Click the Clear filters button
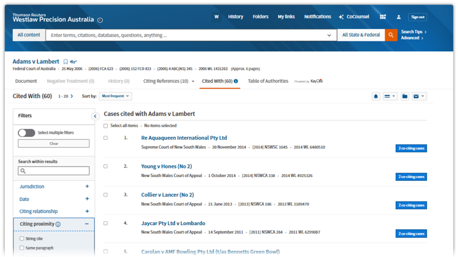This screenshot has width=458, height=257. [54, 143]
